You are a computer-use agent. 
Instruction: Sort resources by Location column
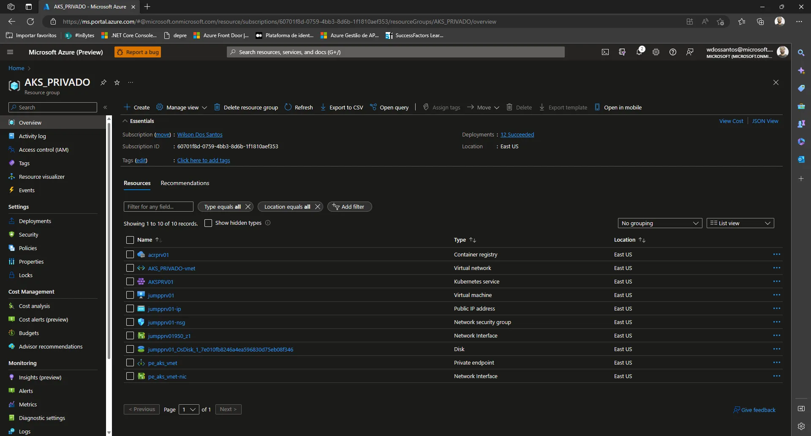pyautogui.click(x=629, y=240)
